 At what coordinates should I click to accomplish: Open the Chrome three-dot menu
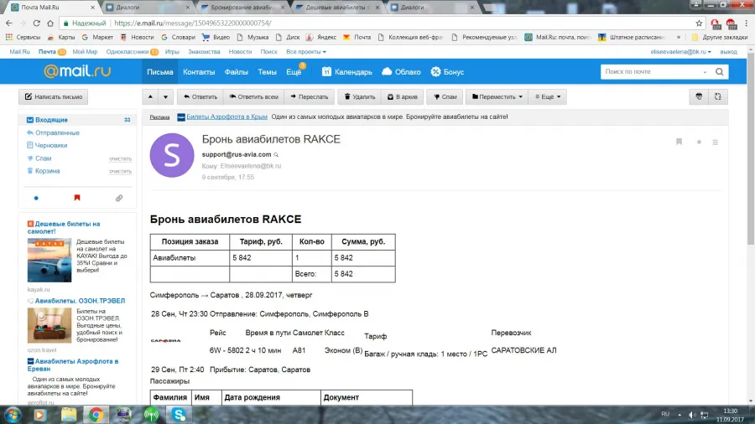click(x=747, y=23)
